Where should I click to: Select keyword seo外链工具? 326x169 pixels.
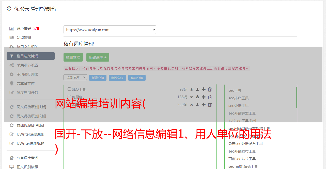pos(239,106)
